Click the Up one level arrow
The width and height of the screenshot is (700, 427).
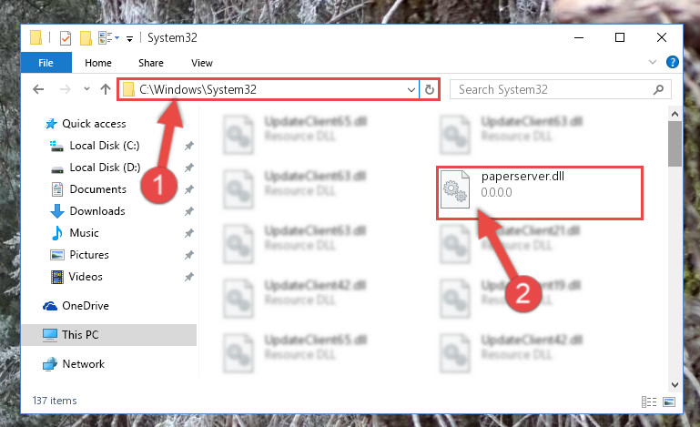click(106, 89)
